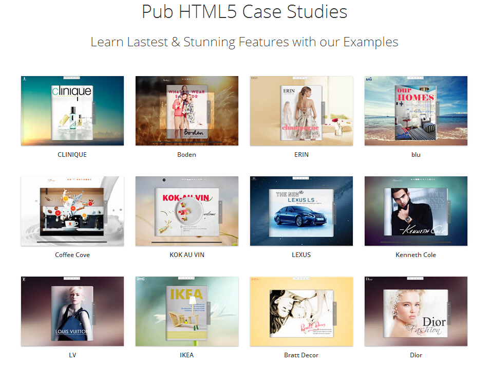490x365 pixels.
Task: Click the CLINIQUE caption link
Action: click(72, 155)
